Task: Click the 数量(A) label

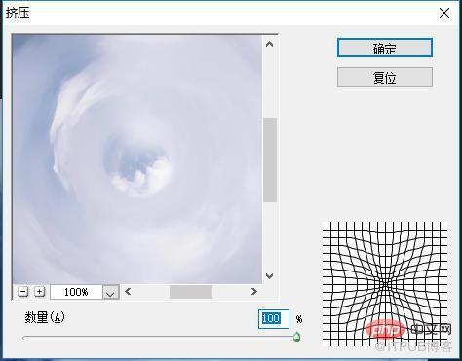Action: click(x=45, y=317)
